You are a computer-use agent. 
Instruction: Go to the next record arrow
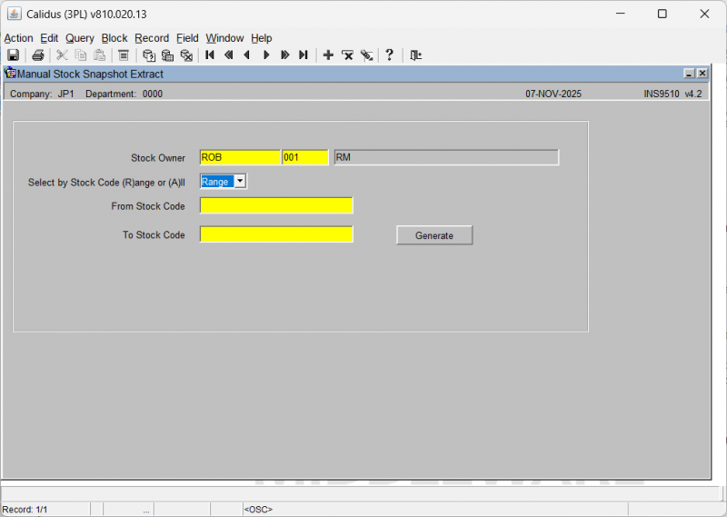click(266, 55)
